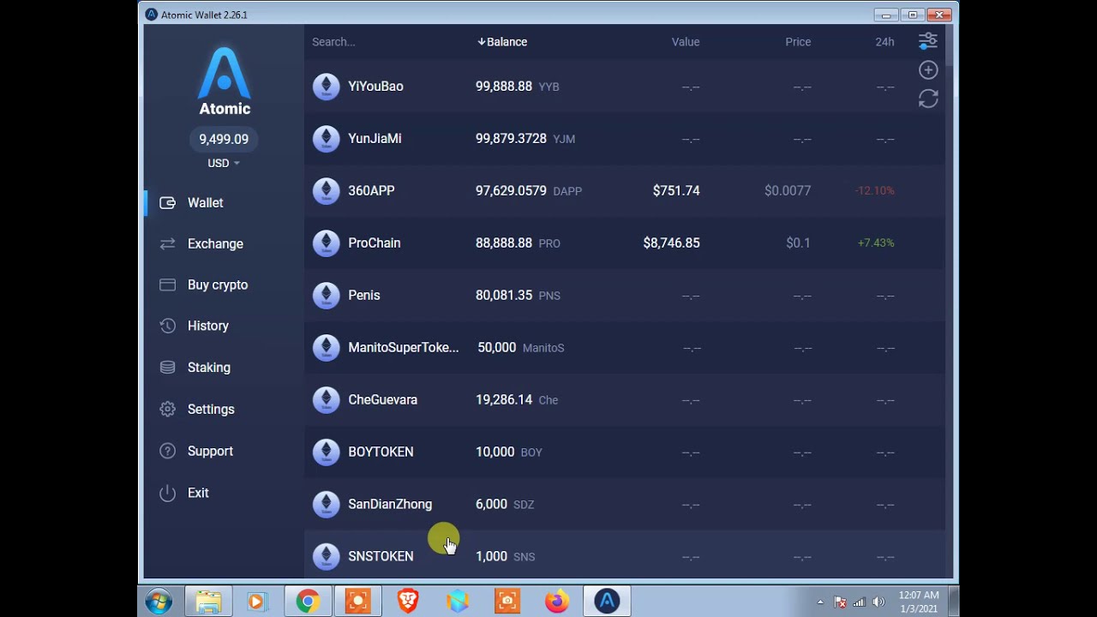Click the $751.74 value for 360APP
This screenshot has height=617, width=1097.
pyautogui.click(x=676, y=191)
